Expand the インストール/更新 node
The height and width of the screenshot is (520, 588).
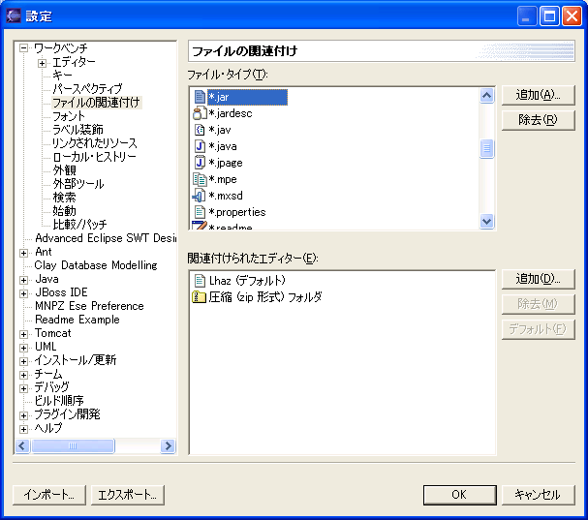pos(23,361)
